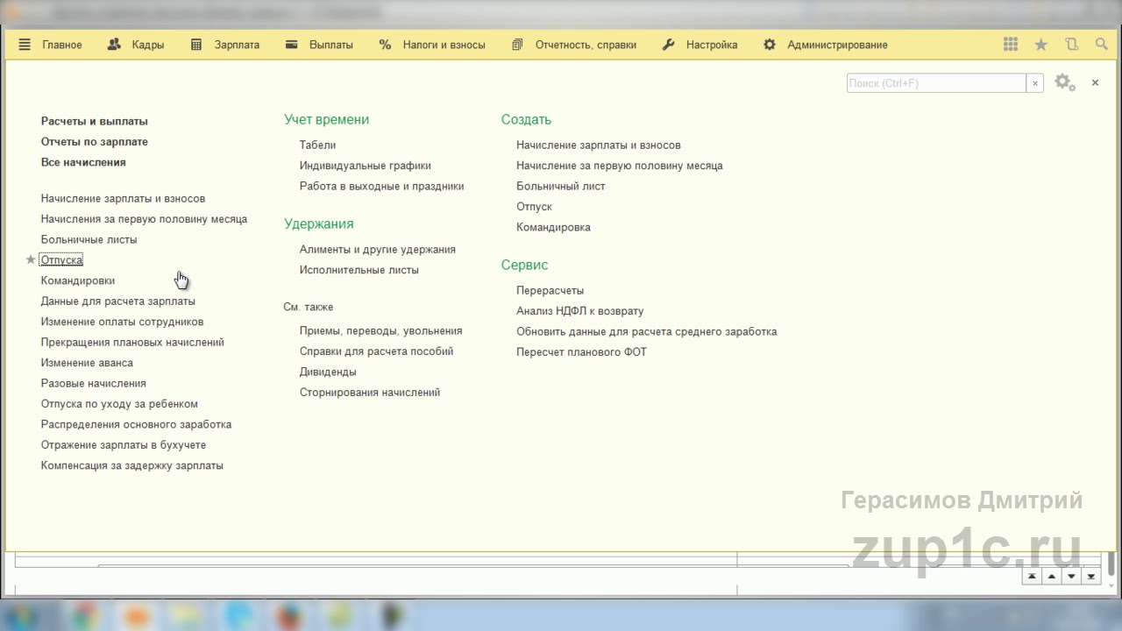Image resolution: width=1122 pixels, height=631 pixels.
Task: Open the Выплаты section
Action: tap(319, 45)
